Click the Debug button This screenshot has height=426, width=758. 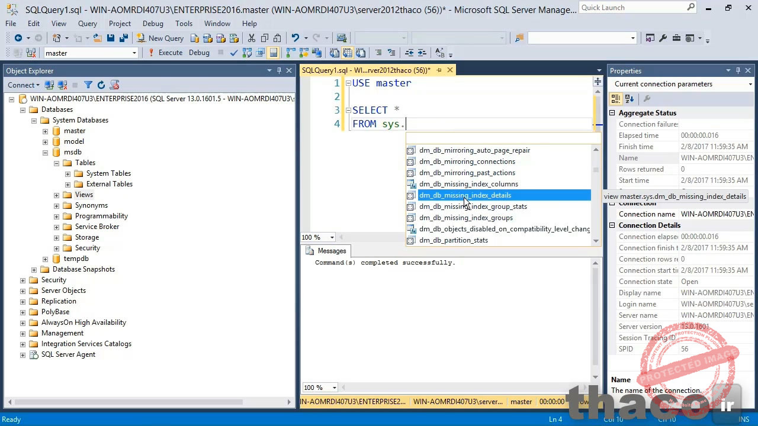[x=199, y=53]
